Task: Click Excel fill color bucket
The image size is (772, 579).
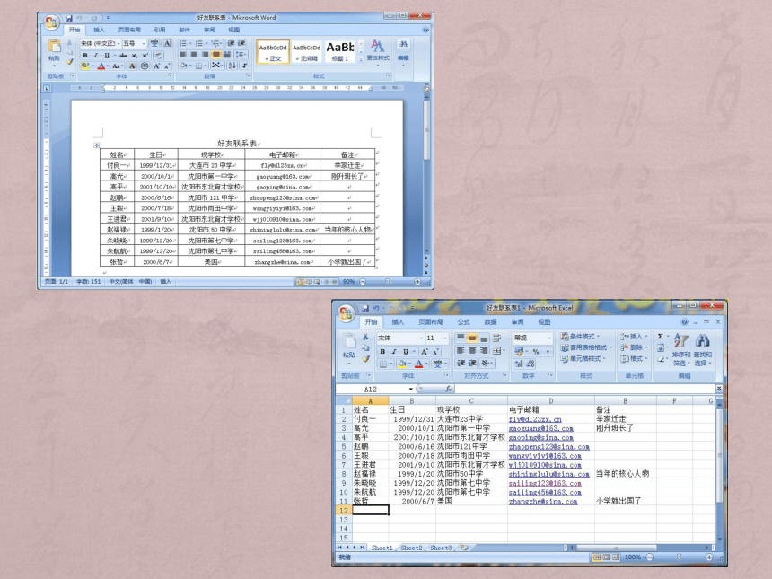Action: click(x=402, y=364)
